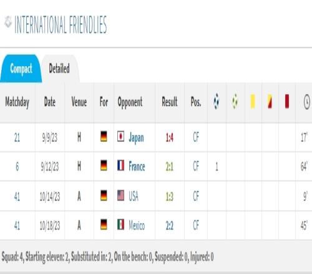This screenshot has height=274, width=312.
Task: Open the France opponent link
Action: point(137,166)
